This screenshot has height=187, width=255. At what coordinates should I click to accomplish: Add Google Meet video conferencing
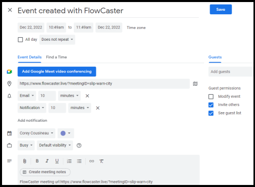[57, 71]
